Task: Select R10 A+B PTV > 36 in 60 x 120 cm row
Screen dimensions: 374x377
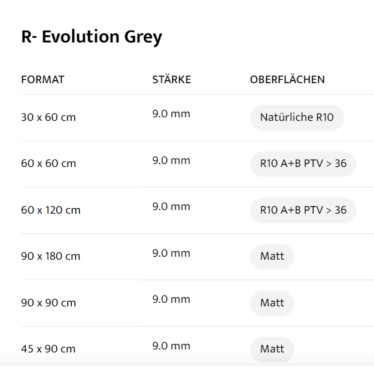Action: [303, 210]
